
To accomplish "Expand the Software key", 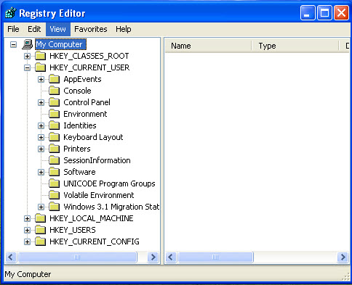I will 41,172.
